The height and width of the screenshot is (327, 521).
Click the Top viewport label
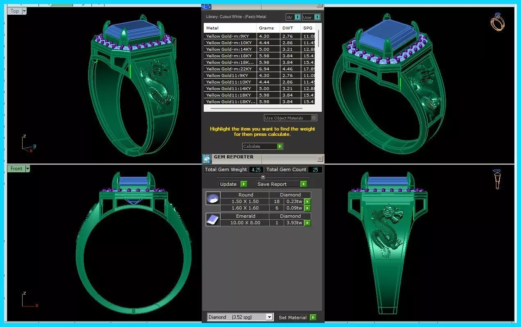click(x=15, y=11)
